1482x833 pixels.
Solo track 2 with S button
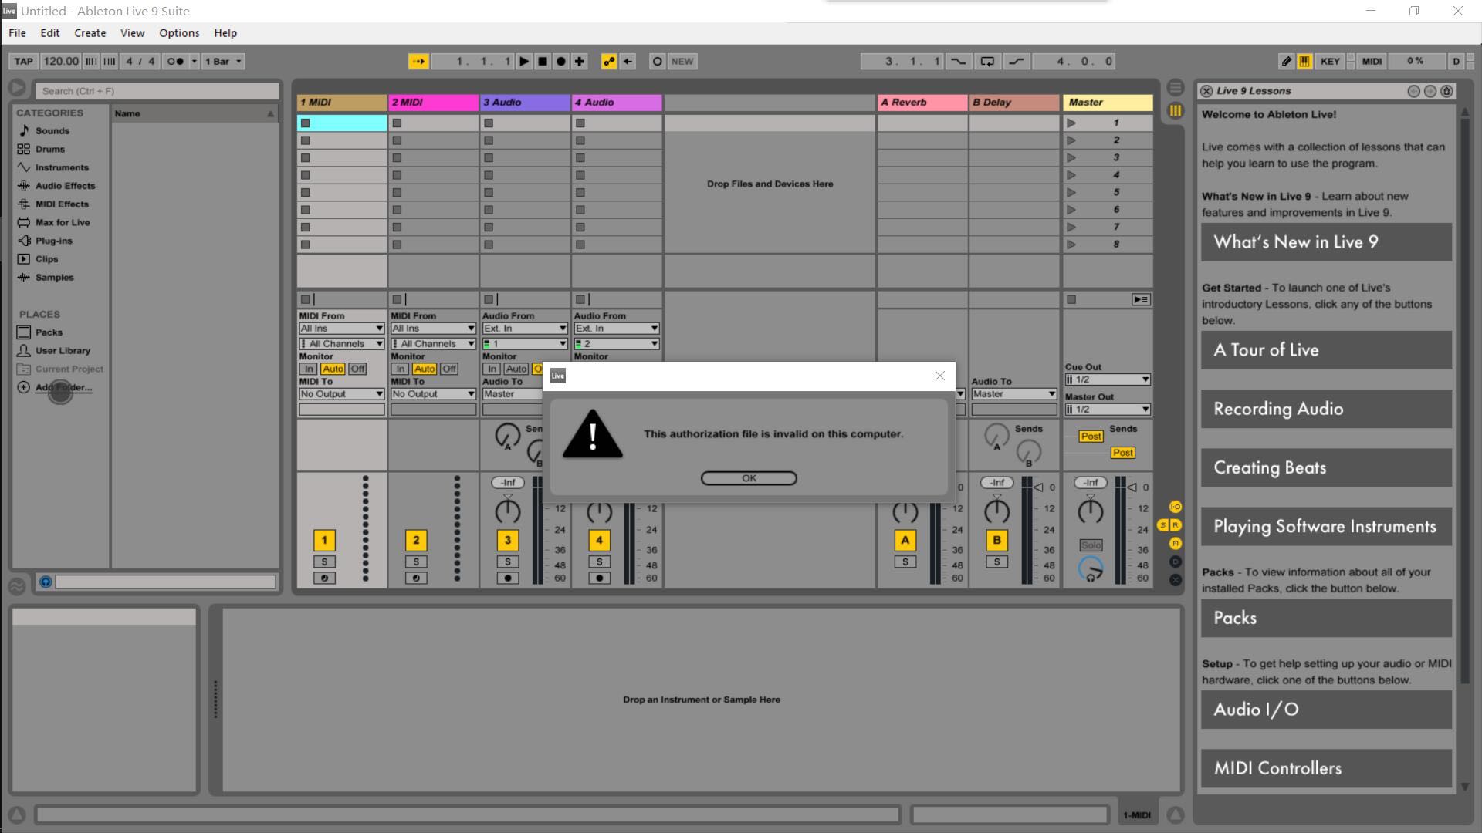coord(416,562)
